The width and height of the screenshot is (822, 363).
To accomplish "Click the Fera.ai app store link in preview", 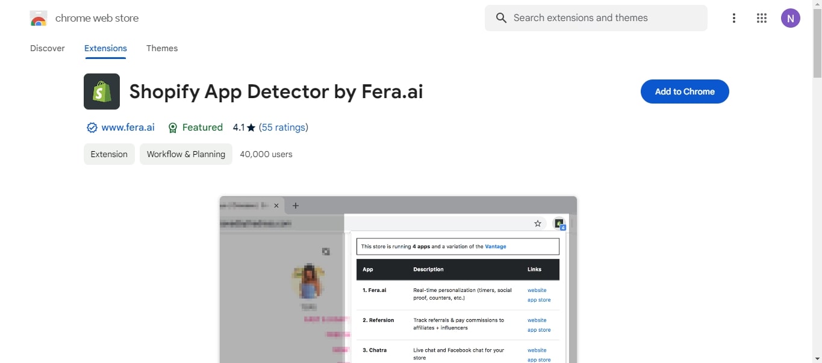I will click(539, 300).
